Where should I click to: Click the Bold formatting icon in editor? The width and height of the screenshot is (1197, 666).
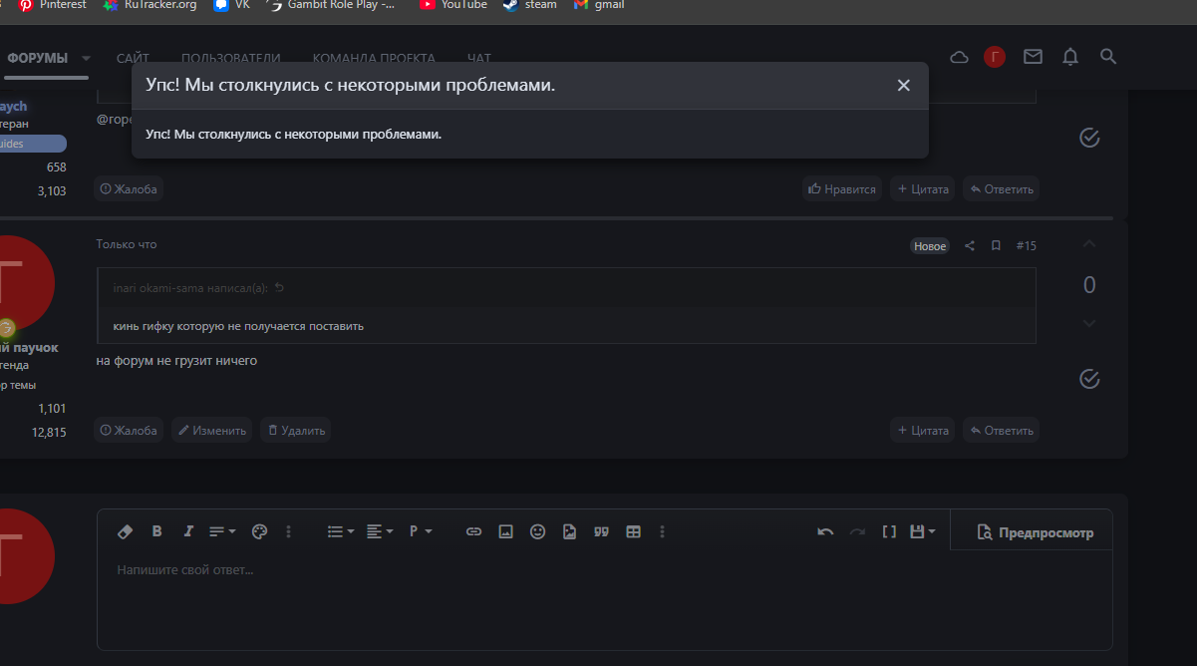point(156,531)
